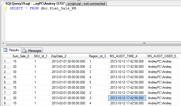Select row header number 7

point(7,93)
